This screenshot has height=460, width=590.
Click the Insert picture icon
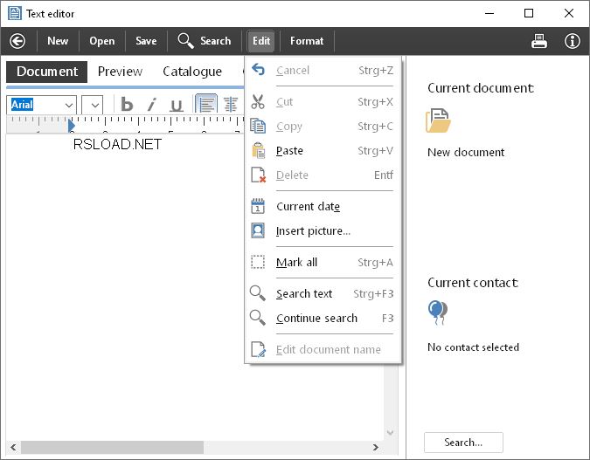(258, 231)
